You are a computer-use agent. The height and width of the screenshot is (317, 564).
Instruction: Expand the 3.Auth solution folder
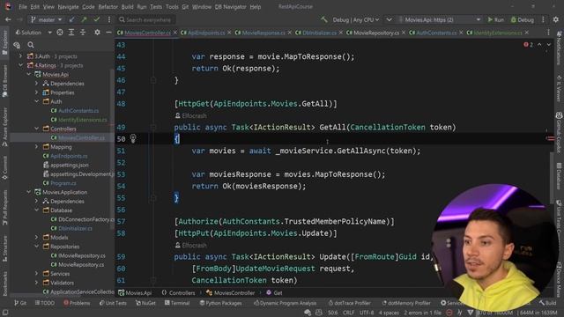(20, 56)
